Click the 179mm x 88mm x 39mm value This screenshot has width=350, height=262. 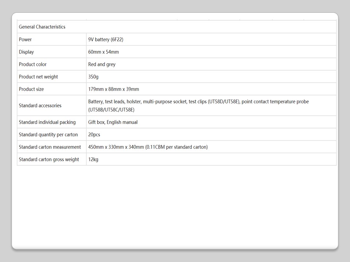(113, 89)
